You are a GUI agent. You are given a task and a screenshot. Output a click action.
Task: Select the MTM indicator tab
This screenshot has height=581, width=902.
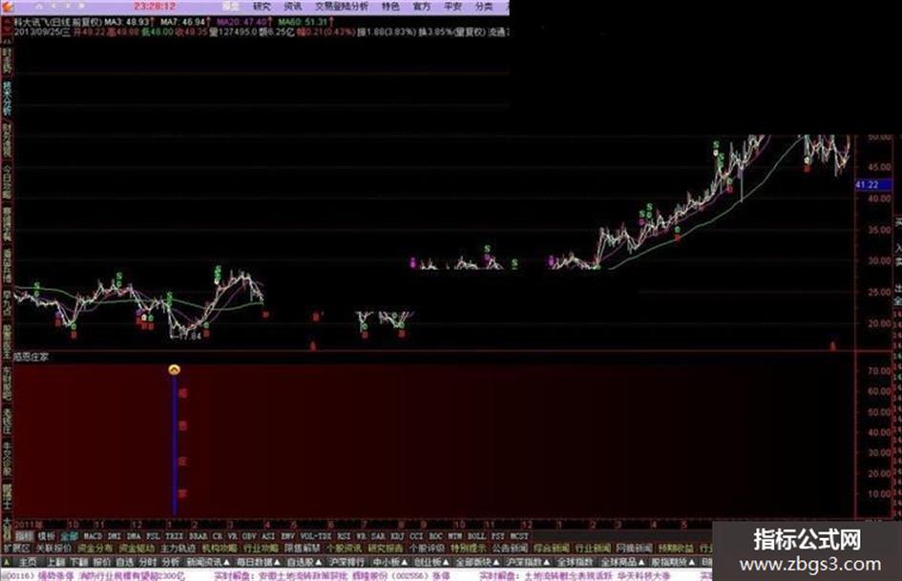tap(454, 536)
